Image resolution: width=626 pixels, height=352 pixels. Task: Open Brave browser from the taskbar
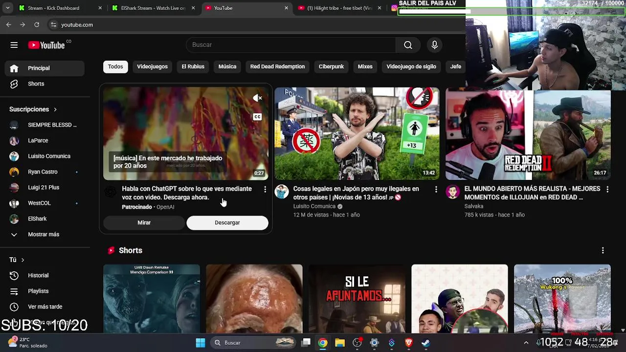tap(409, 343)
